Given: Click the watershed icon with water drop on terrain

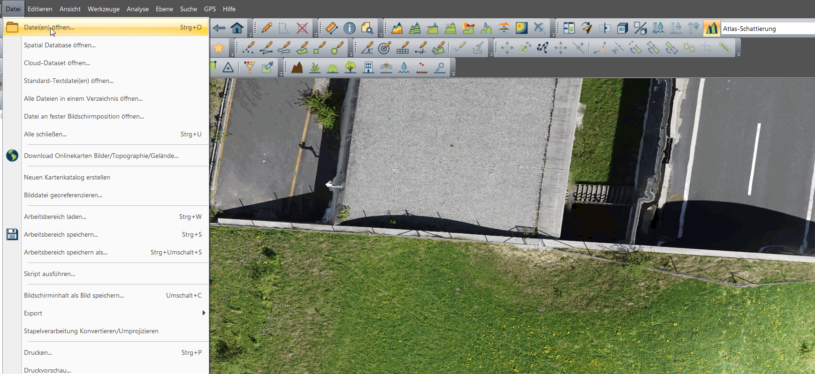Looking at the screenshot, I should 486,28.
